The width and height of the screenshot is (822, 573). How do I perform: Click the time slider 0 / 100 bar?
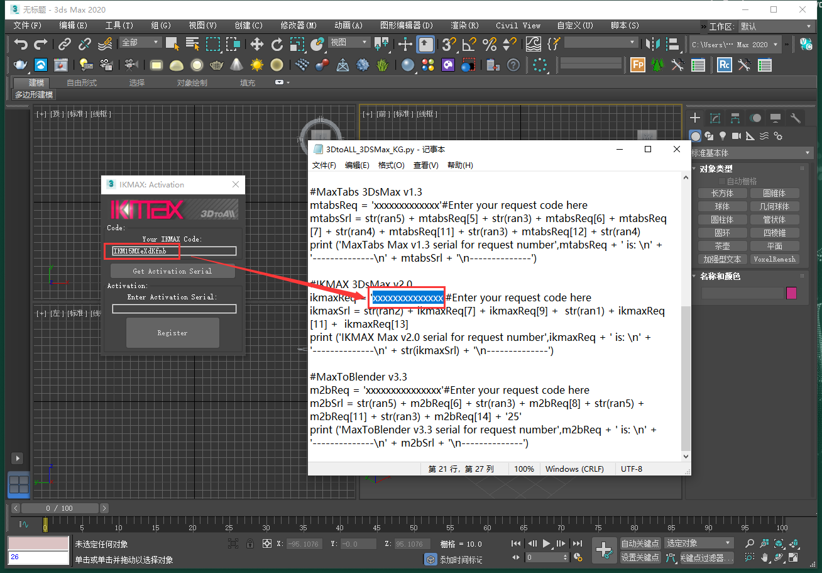[60, 508]
